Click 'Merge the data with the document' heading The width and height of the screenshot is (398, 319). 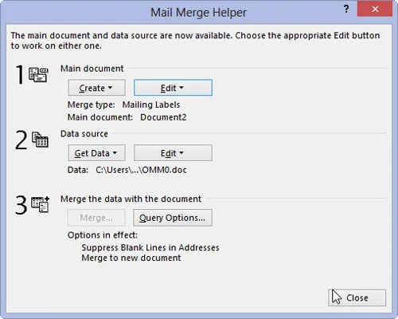tap(131, 199)
